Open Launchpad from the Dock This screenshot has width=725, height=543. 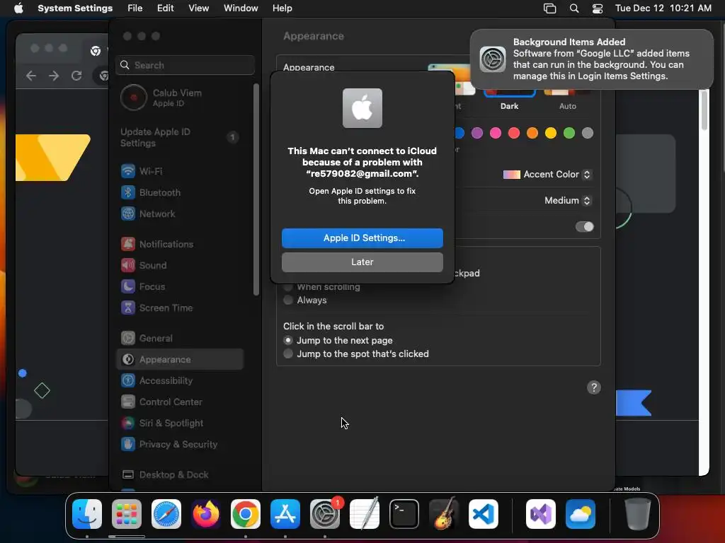coord(127,514)
